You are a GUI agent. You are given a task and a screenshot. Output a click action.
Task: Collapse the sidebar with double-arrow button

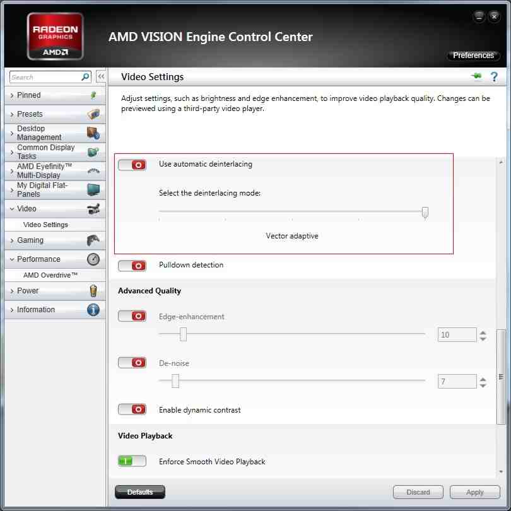point(100,77)
